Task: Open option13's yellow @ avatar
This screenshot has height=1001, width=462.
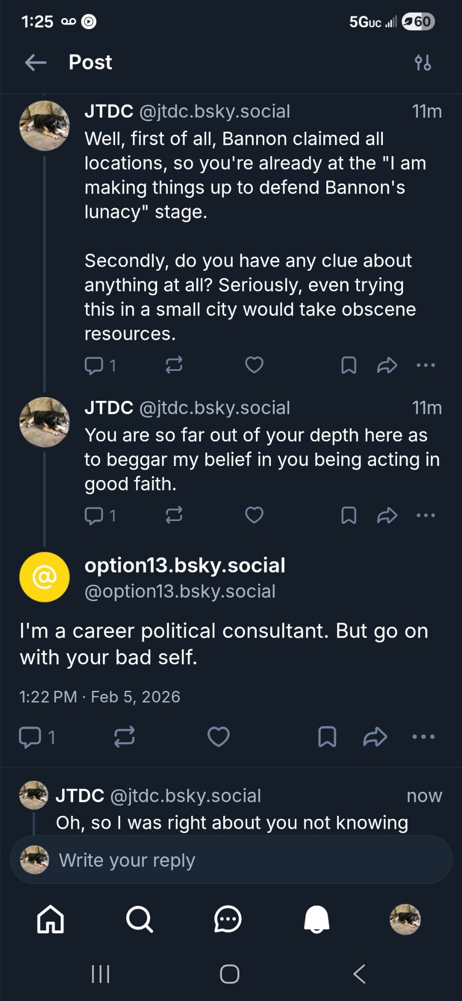Action: (x=45, y=577)
